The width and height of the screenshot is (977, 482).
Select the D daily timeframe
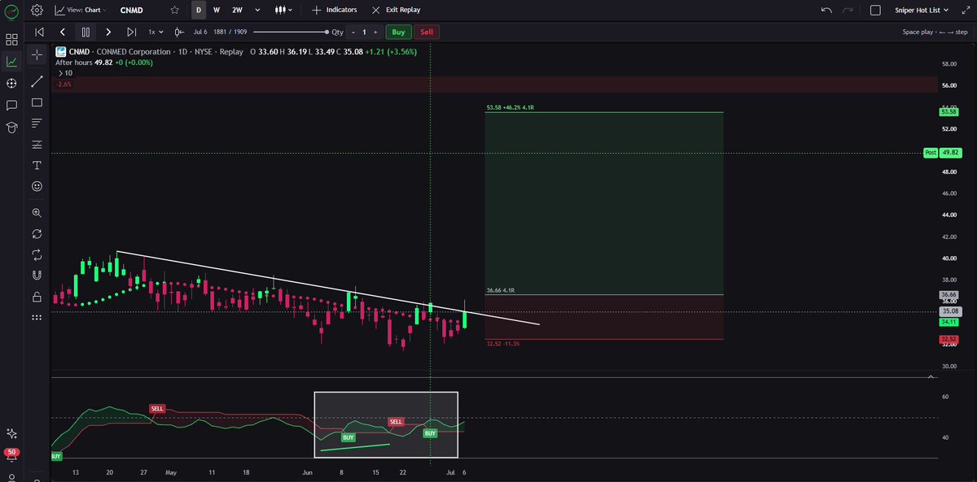198,11
